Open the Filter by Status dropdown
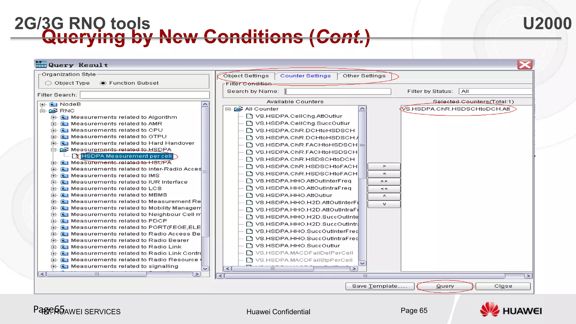 point(495,91)
